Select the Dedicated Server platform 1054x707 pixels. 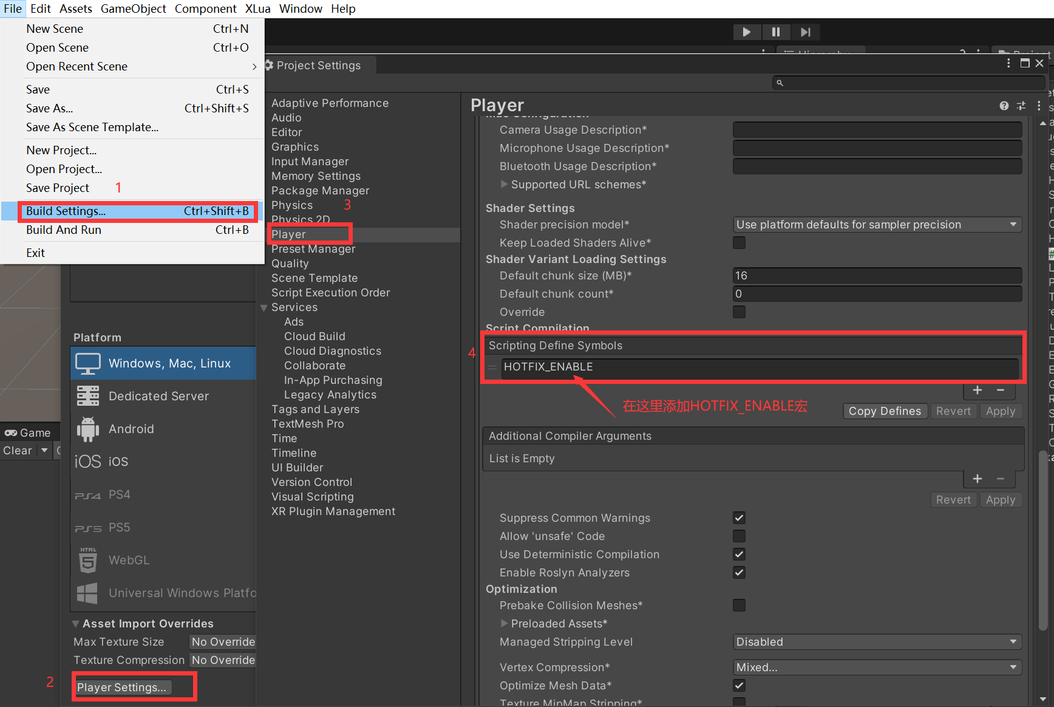(163, 396)
